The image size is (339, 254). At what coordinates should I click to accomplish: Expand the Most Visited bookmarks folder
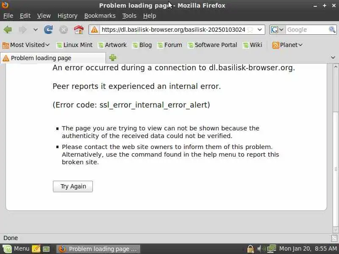(26, 45)
